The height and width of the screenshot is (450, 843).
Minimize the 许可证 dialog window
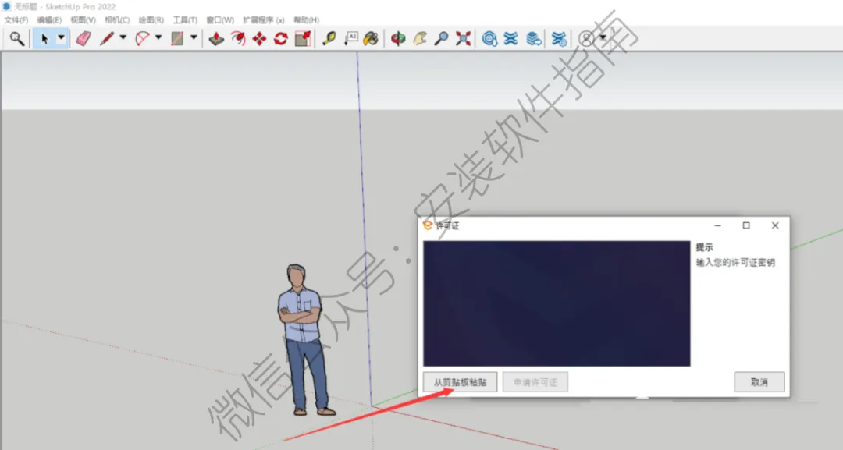click(x=718, y=225)
